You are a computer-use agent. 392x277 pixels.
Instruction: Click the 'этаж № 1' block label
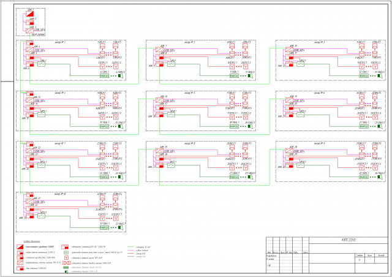click(60, 42)
